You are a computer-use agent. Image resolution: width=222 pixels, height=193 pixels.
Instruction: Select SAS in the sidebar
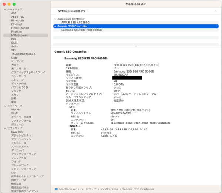(14, 43)
